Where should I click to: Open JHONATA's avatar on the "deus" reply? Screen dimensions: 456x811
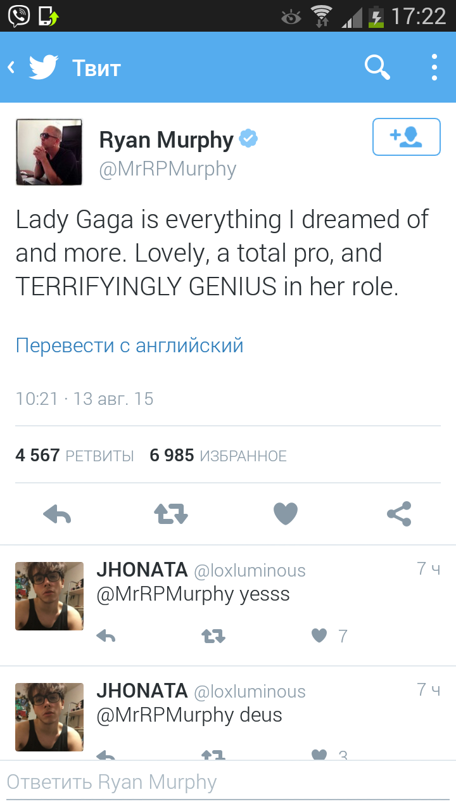pyautogui.click(x=49, y=717)
